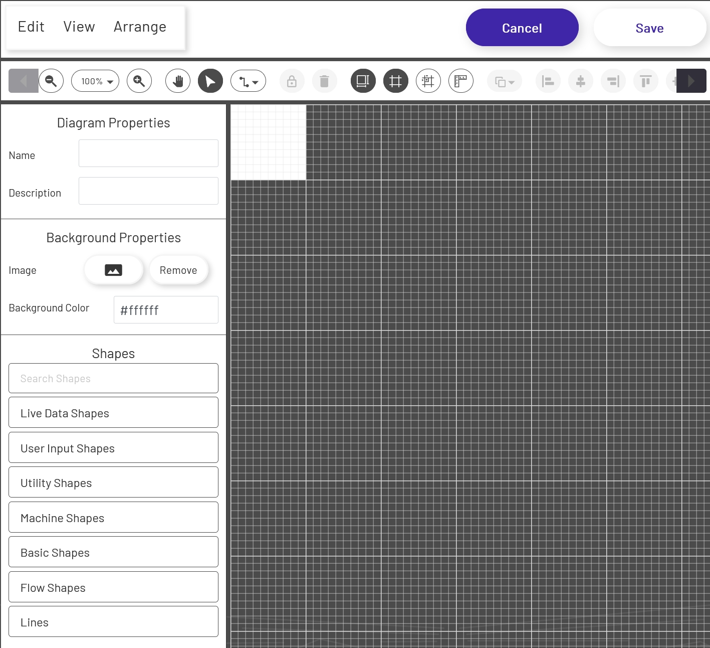Click the Background Color hex field
The height and width of the screenshot is (648, 710).
(x=166, y=310)
